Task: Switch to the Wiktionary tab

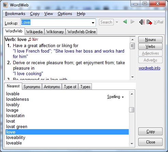Action: (55, 32)
